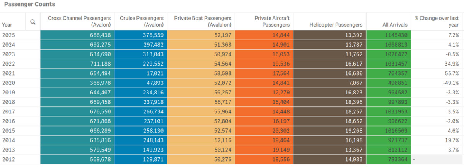Click the Passenger Counts title
The height and width of the screenshot is (167, 464).
[29, 5]
